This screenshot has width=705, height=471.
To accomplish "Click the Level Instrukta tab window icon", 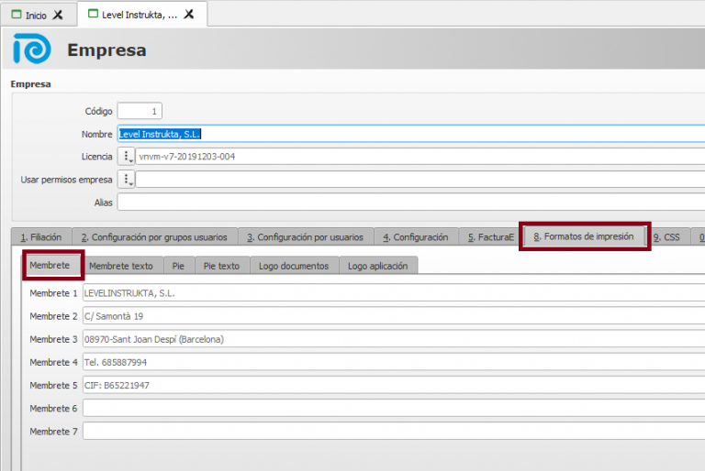I will click(x=92, y=15).
